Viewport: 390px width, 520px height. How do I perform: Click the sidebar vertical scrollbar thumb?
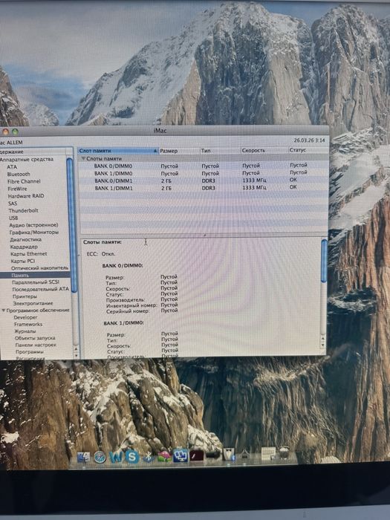[x=71, y=225]
